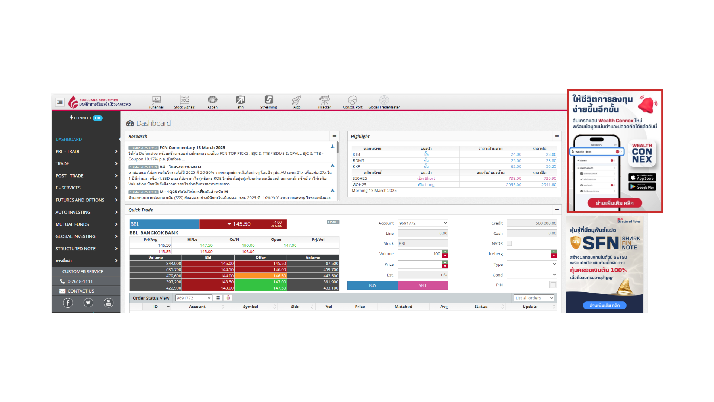Open the iTracker tool
Screen dimensions: 714x402
coord(325,102)
